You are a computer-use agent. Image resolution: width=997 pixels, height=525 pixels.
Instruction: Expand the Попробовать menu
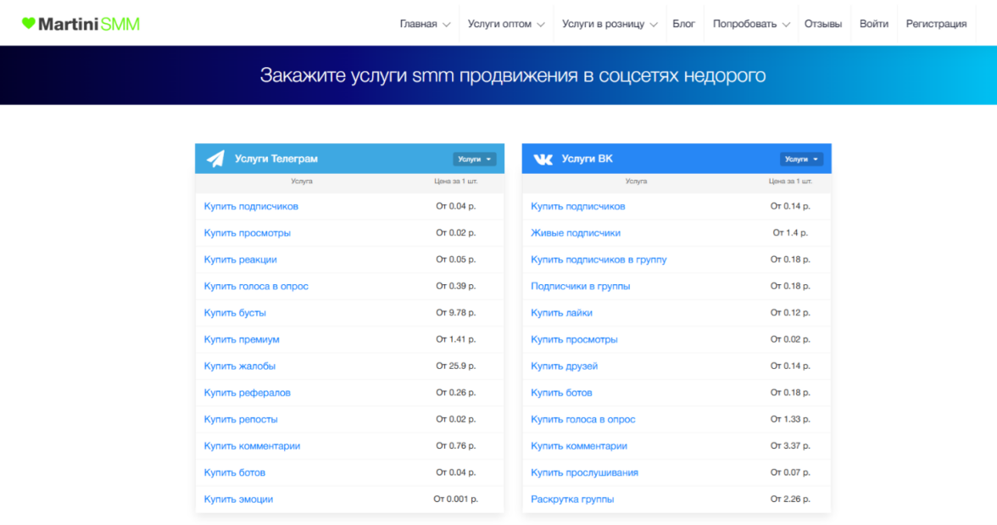click(x=751, y=24)
